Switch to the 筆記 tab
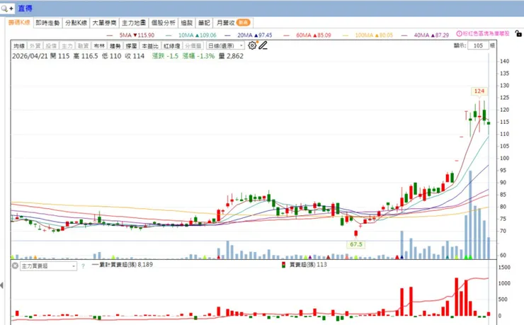 (x=204, y=23)
